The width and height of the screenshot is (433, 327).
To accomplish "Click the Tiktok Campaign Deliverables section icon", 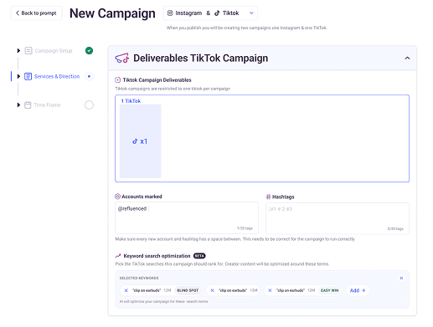I will (x=118, y=80).
